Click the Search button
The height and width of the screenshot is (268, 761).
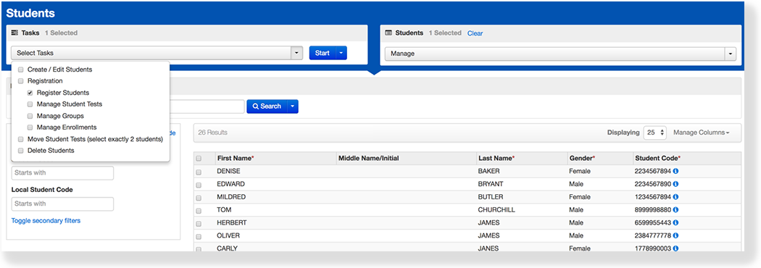click(x=267, y=106)
